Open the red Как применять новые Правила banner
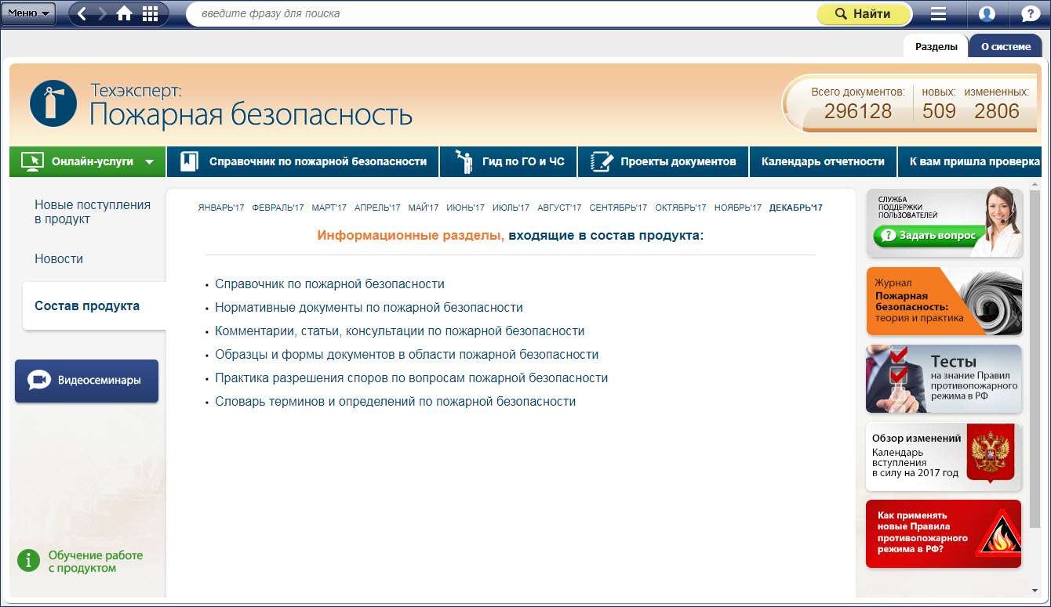1051x607 pixels. click(944, 534)
